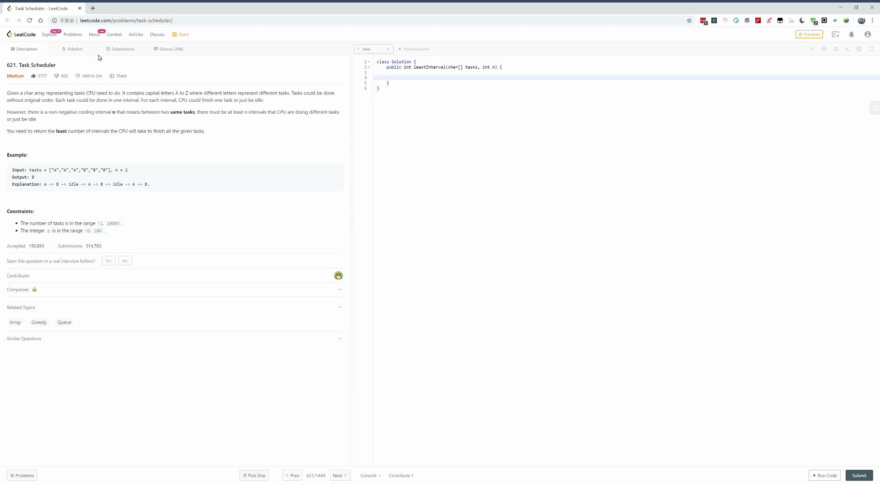Open the terminal shortcut icon

pos(848,49)
